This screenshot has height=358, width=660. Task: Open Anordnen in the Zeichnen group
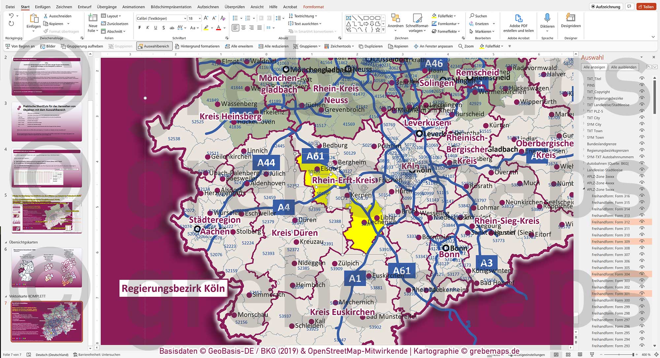click(396, 22)
